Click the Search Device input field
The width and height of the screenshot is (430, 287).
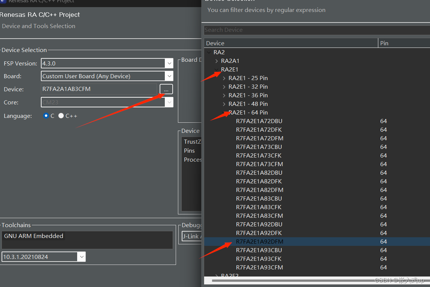point(317,30)
